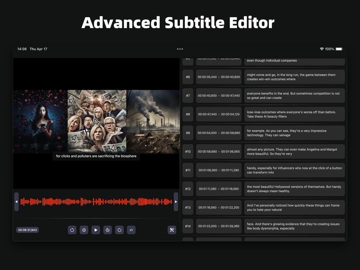360x270 pixels.
Task: Skip forward 15 seconds
Action: pos(107,230)
